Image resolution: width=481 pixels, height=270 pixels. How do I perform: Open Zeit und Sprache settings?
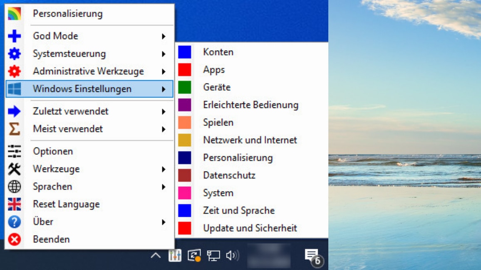[252, 211]
